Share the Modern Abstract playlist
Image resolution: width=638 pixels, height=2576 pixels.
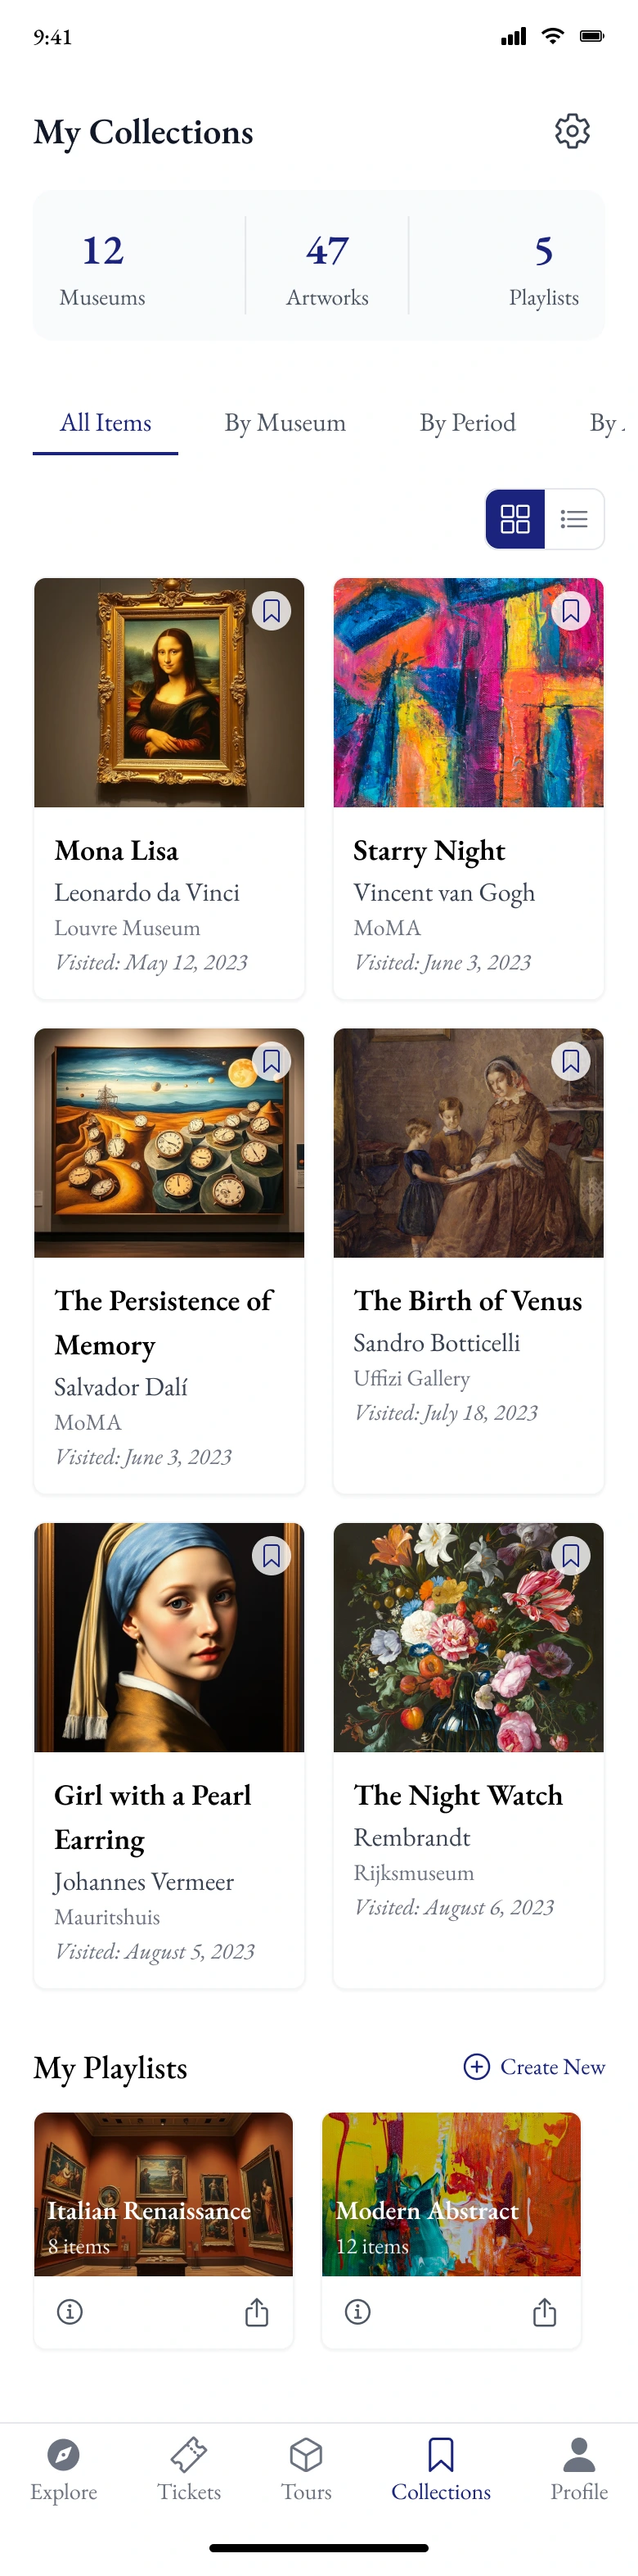click(544, 2311)
